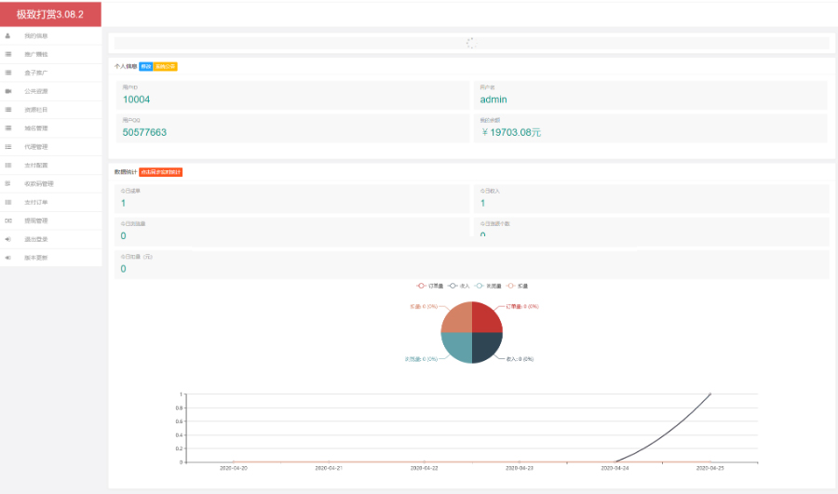Go to 盒子推广 in the sidebar
Viewport: 838px width, 494px height.
tap(36, 73)
